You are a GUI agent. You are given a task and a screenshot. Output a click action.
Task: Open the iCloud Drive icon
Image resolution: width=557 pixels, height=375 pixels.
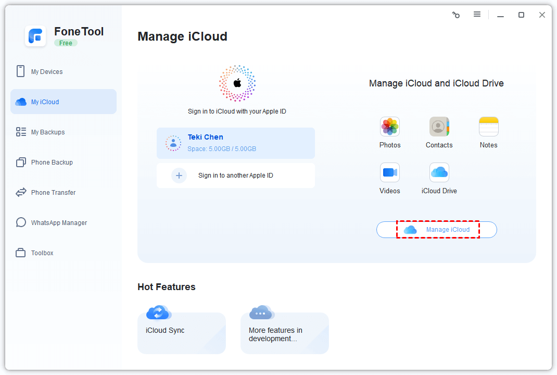click(x=439, y=172)
